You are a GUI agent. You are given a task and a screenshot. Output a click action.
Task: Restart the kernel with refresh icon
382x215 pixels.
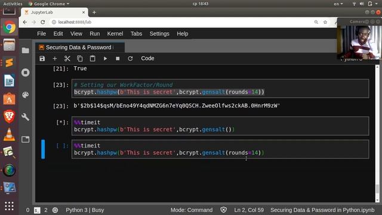(x=130, y=59)
